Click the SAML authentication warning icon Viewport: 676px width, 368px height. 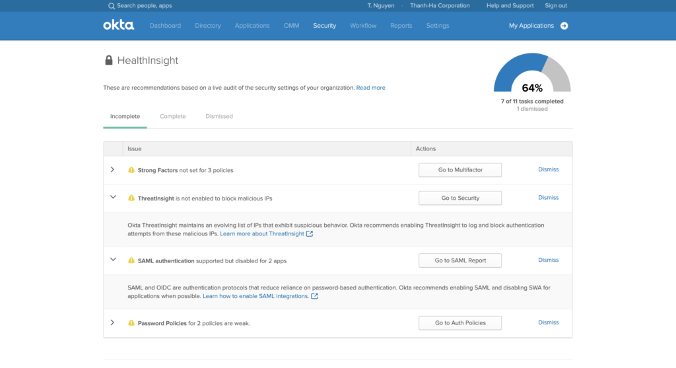[x=131, y=261]
